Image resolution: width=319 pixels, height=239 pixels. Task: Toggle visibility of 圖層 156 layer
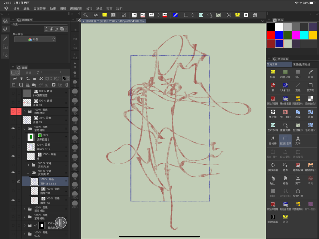point(13,200)
